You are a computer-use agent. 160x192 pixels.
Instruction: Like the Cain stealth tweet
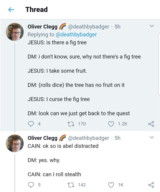pos(111,185)
